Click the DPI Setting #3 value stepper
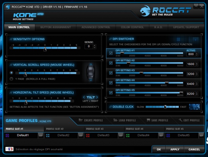 click(x=197, y=74)
